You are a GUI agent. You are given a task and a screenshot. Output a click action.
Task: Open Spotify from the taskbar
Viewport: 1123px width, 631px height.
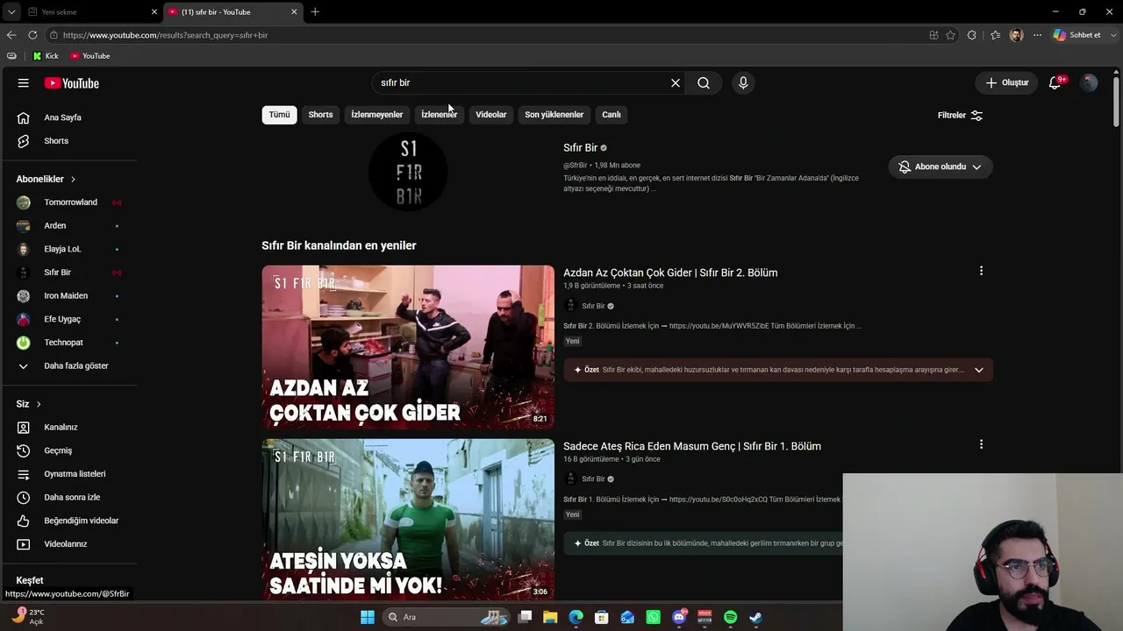coord(731,617)
